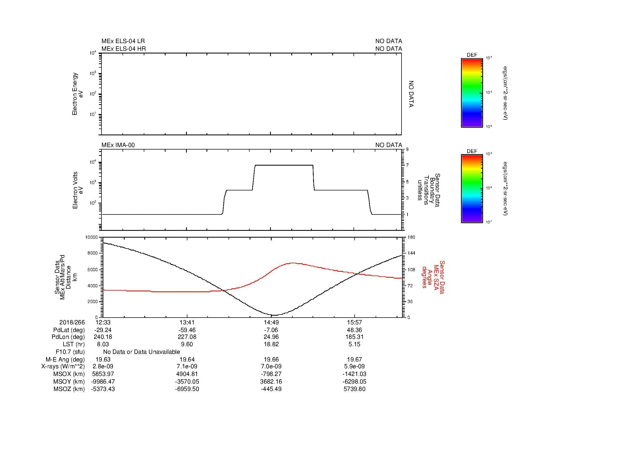Click the MSOX (km) row label
This screenshot has height=451, width=638.
[x=69, y=374]
